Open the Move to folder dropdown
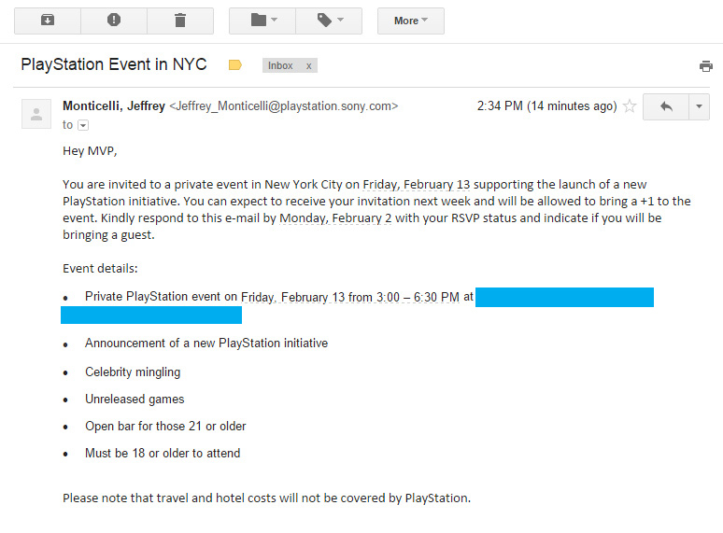This screenshot has width=723, height=533. coord(262,20)
